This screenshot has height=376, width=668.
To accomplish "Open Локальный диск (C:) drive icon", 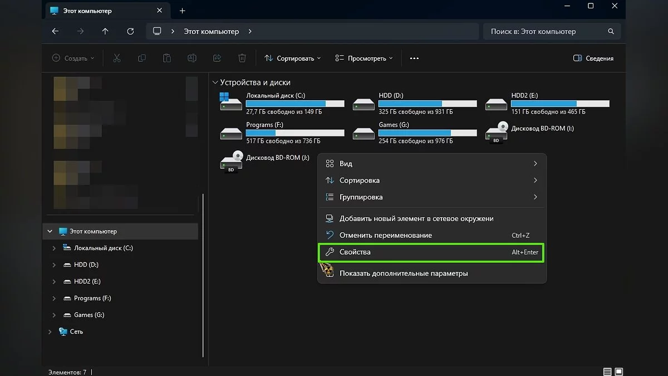I will pyautogui.click(x=231, y=102).
